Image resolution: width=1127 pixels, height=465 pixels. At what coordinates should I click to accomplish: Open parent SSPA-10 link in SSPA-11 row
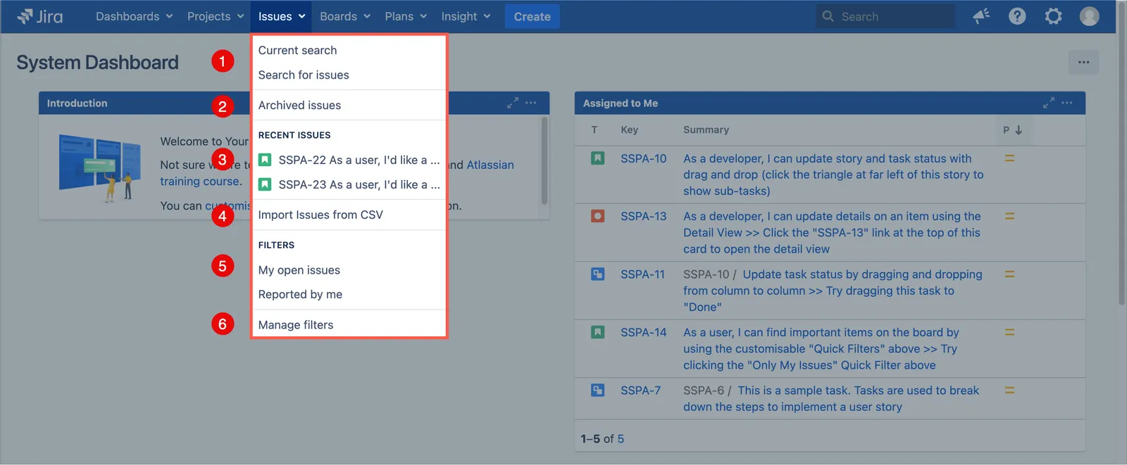tap(706, 274)
